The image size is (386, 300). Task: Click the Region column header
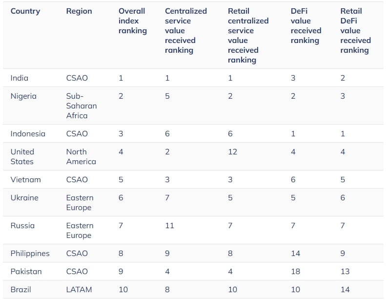pyautogui.click(x=79, y=11)
